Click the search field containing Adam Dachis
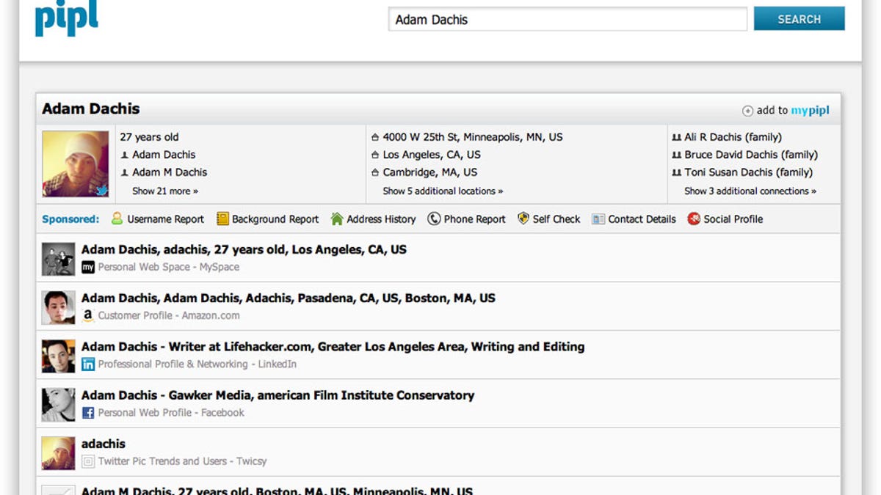Viewport: 881px width, 495px height. click(568, 19)
